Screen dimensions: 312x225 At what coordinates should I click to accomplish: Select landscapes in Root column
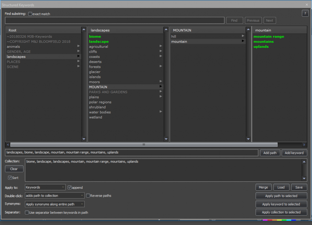pyautogui.click(x=43, y=57)
